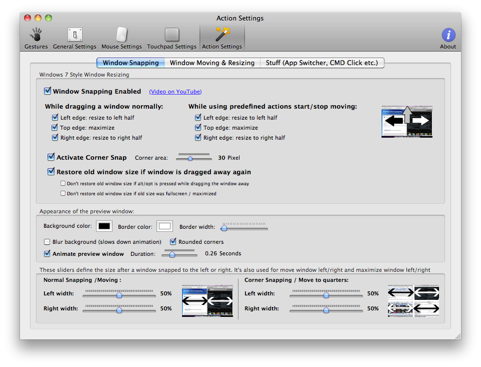Click the corner snapping quarters preview image

[413, 301]
